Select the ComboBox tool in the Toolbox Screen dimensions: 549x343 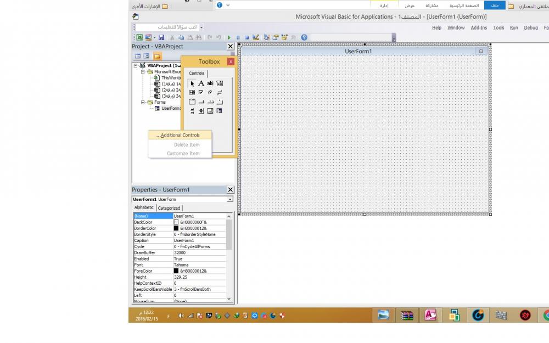click(220, 83)
